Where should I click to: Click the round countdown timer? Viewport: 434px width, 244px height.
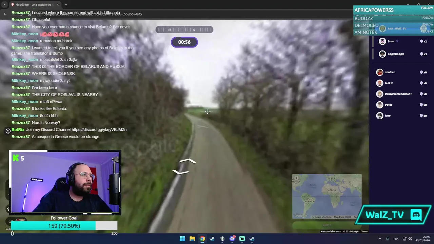[x=184, y=42]
